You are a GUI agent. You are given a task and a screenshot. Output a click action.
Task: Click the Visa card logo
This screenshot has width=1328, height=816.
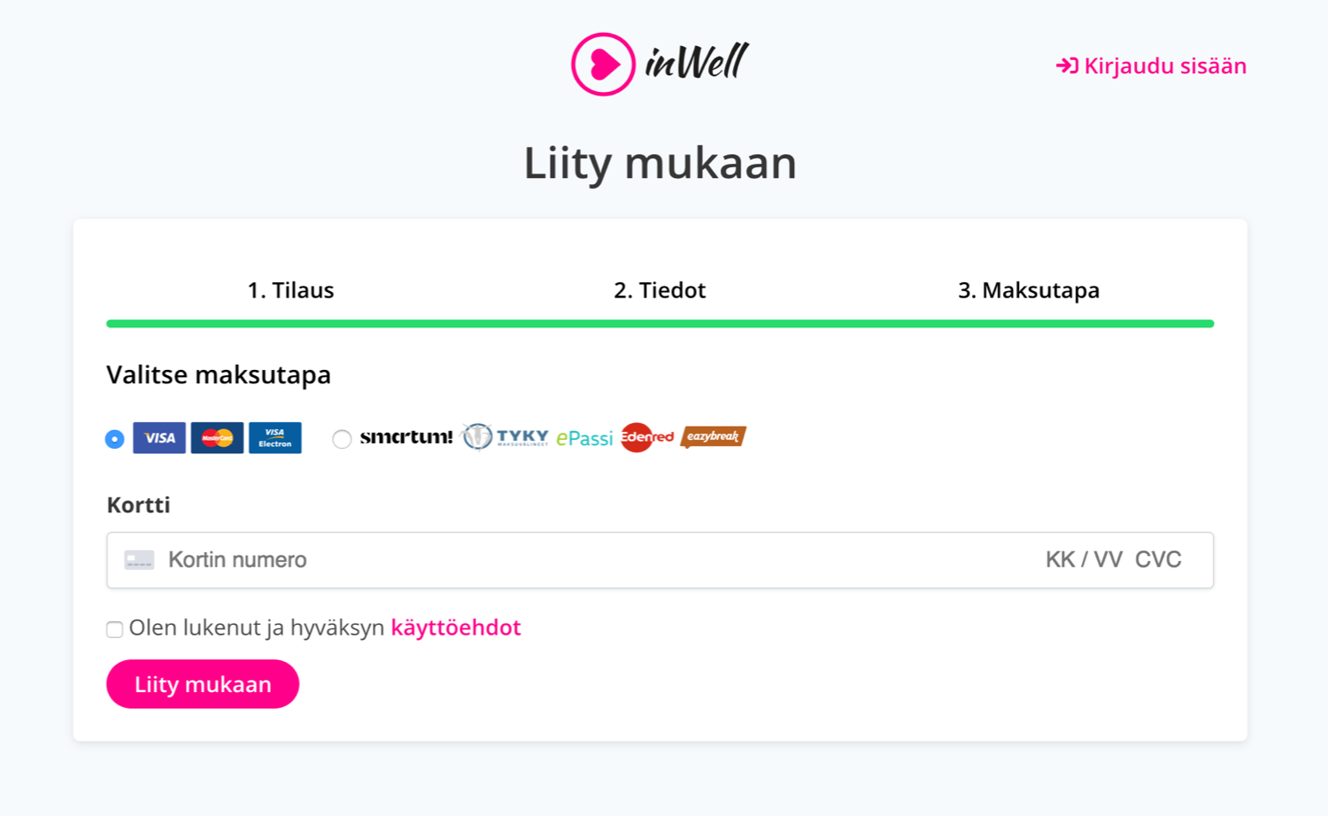coord(159,438)
